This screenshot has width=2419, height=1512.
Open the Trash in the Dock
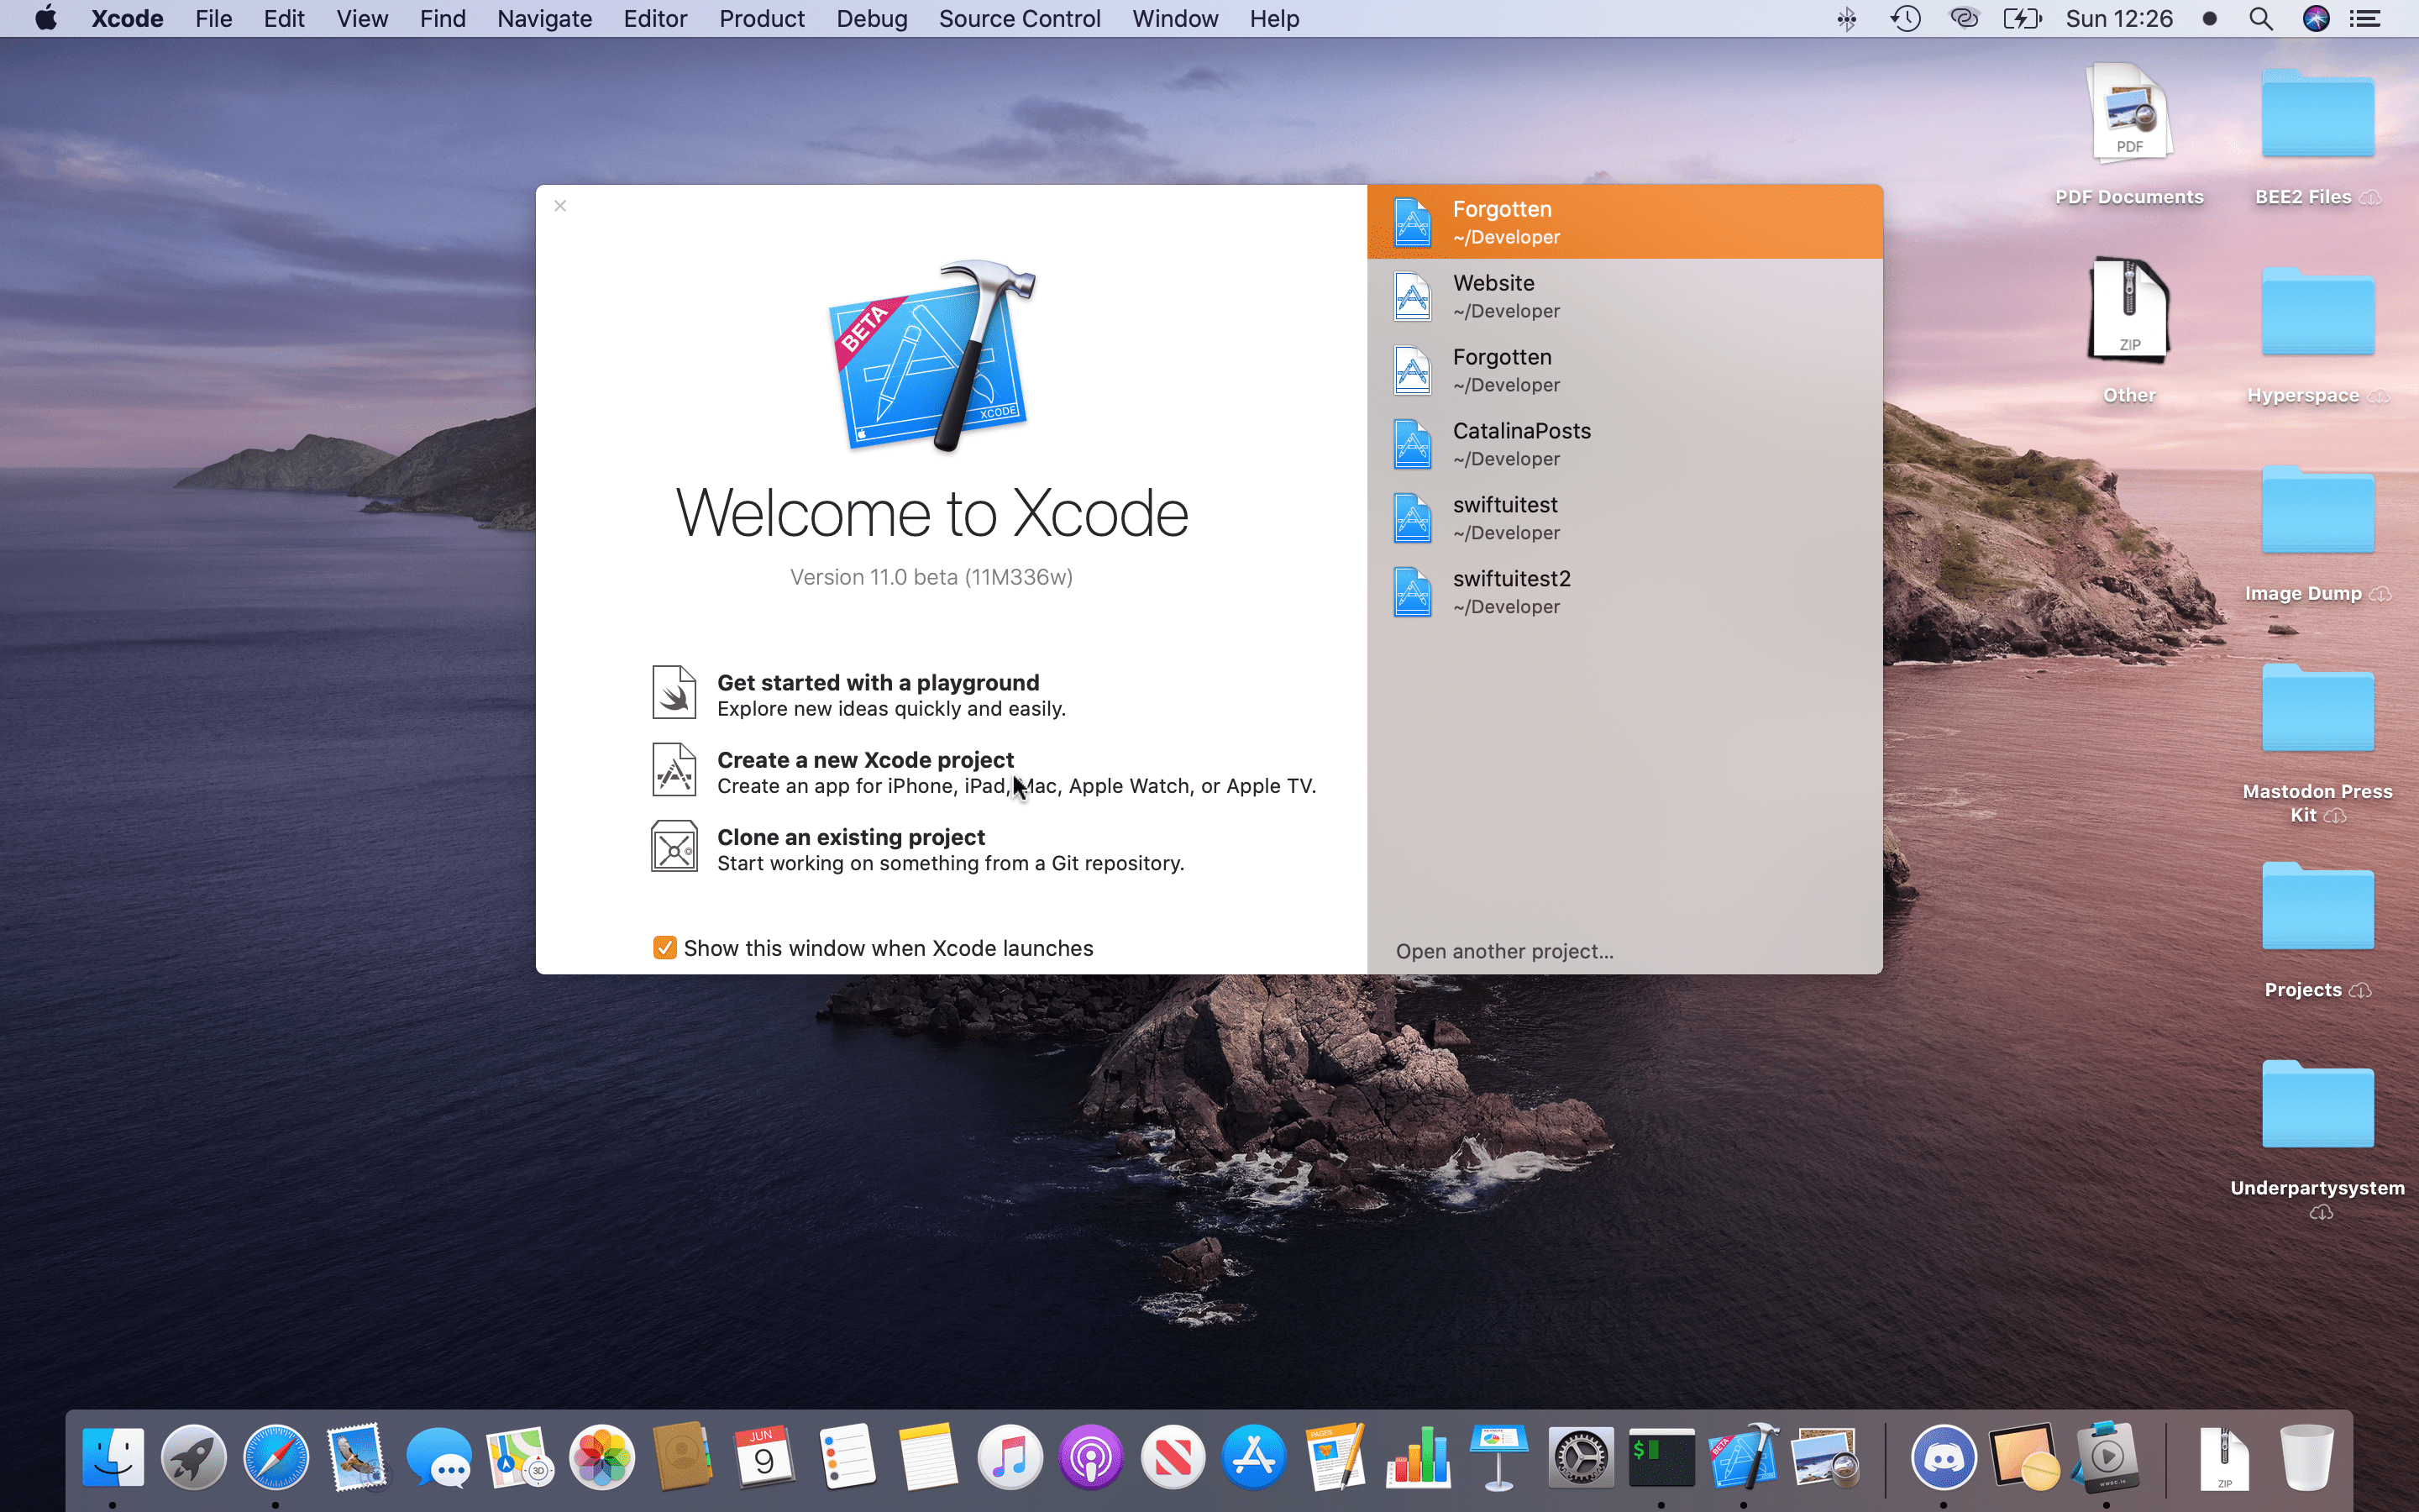click(x=2306, y=1456)
